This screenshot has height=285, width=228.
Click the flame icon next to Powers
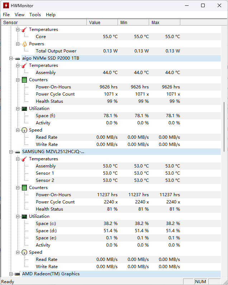24,44
